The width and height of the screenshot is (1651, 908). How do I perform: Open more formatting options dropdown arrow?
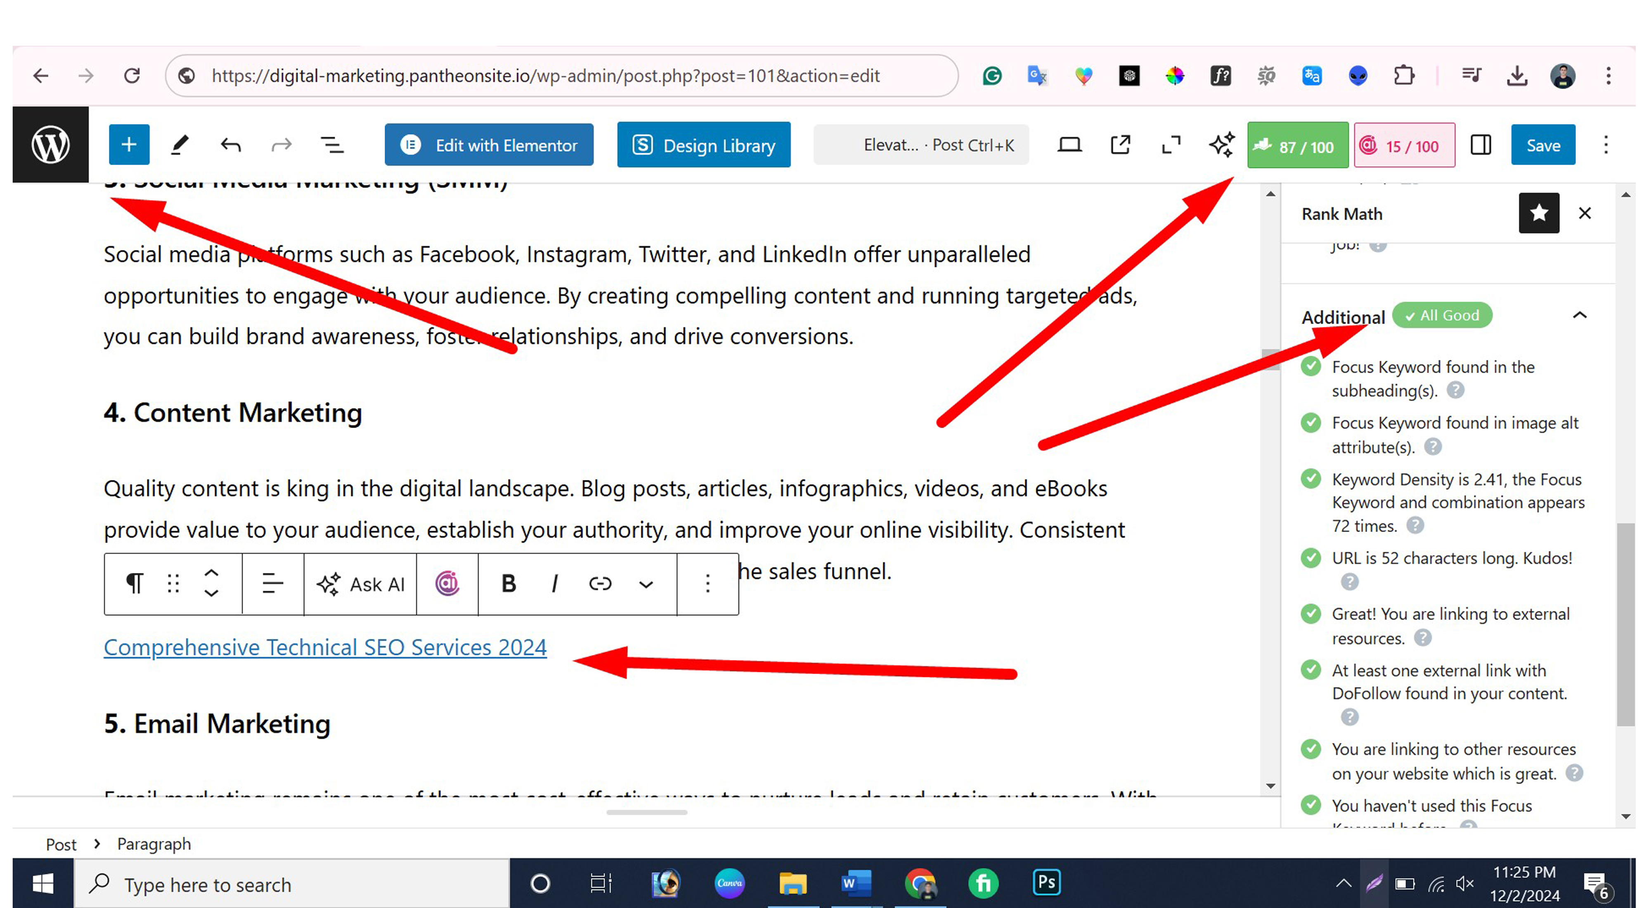tap(646, 584)
